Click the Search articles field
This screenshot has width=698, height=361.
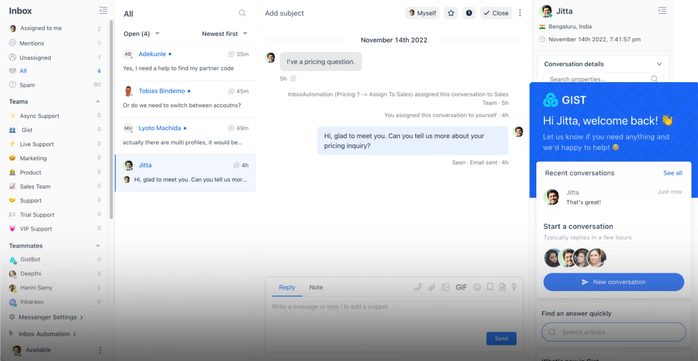(x=613, y=332)
